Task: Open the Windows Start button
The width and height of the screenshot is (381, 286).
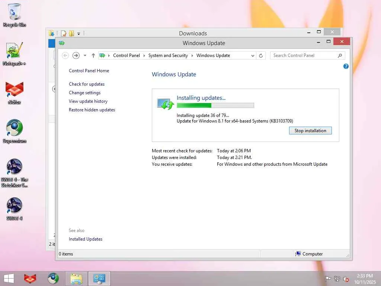Action: [9, 279]
